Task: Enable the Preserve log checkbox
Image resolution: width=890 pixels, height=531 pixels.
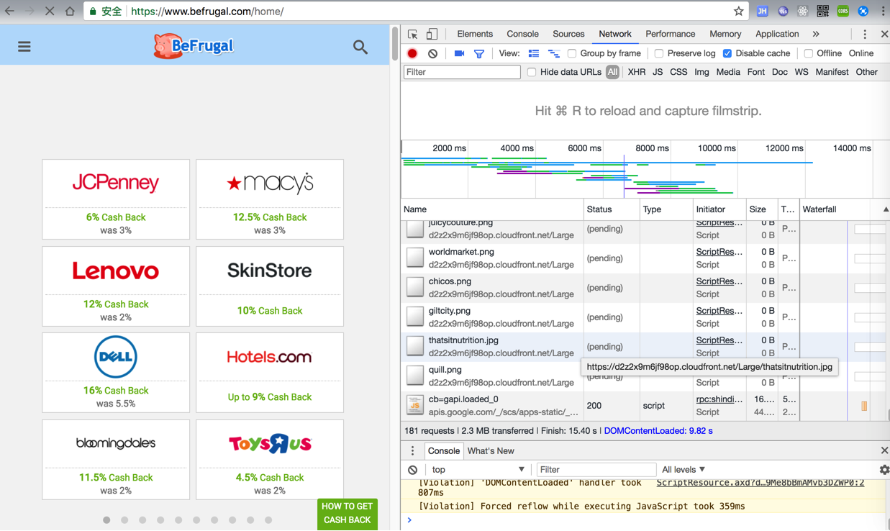Action: (659, 53)
